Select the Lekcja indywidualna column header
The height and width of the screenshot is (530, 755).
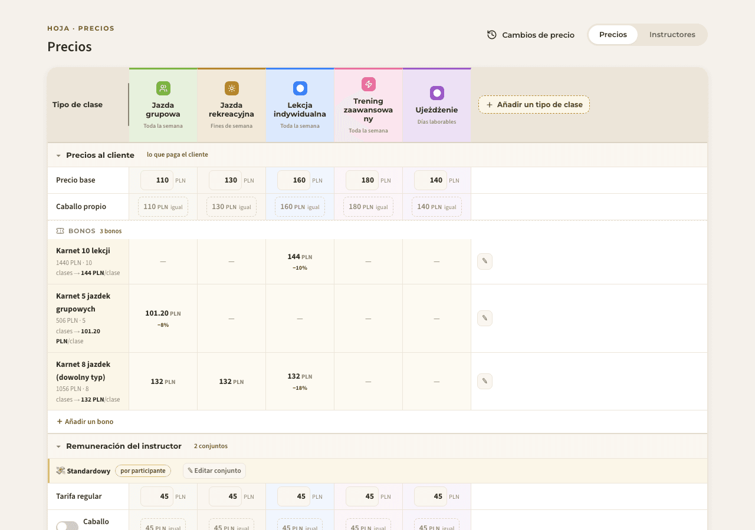300,105
